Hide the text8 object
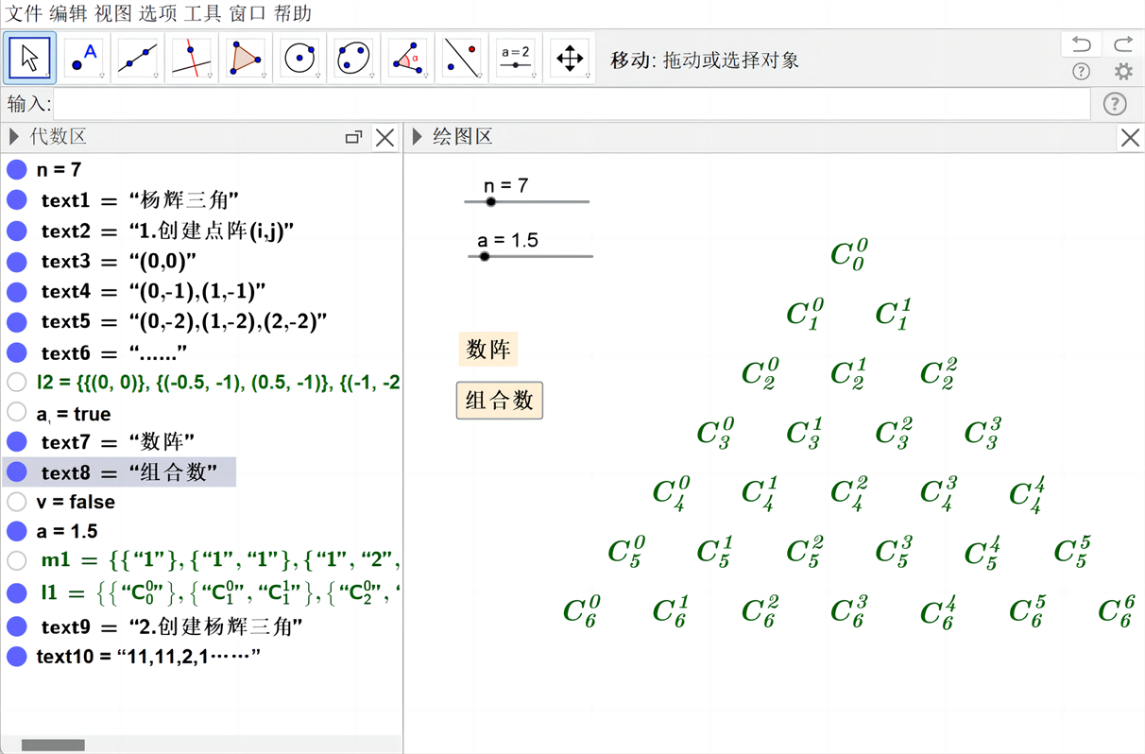This screenshot has width=1145, height=754. click(17, 472)
